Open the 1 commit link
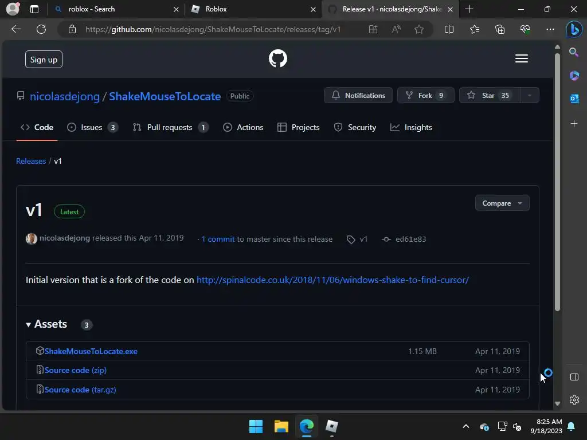Screen dimensions: 587x440 218,239
